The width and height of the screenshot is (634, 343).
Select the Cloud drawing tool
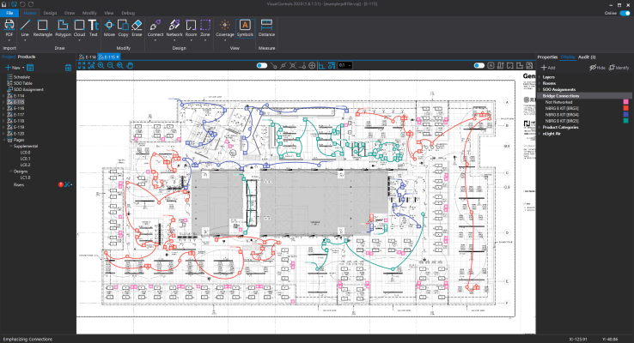[x=79, y=28]
